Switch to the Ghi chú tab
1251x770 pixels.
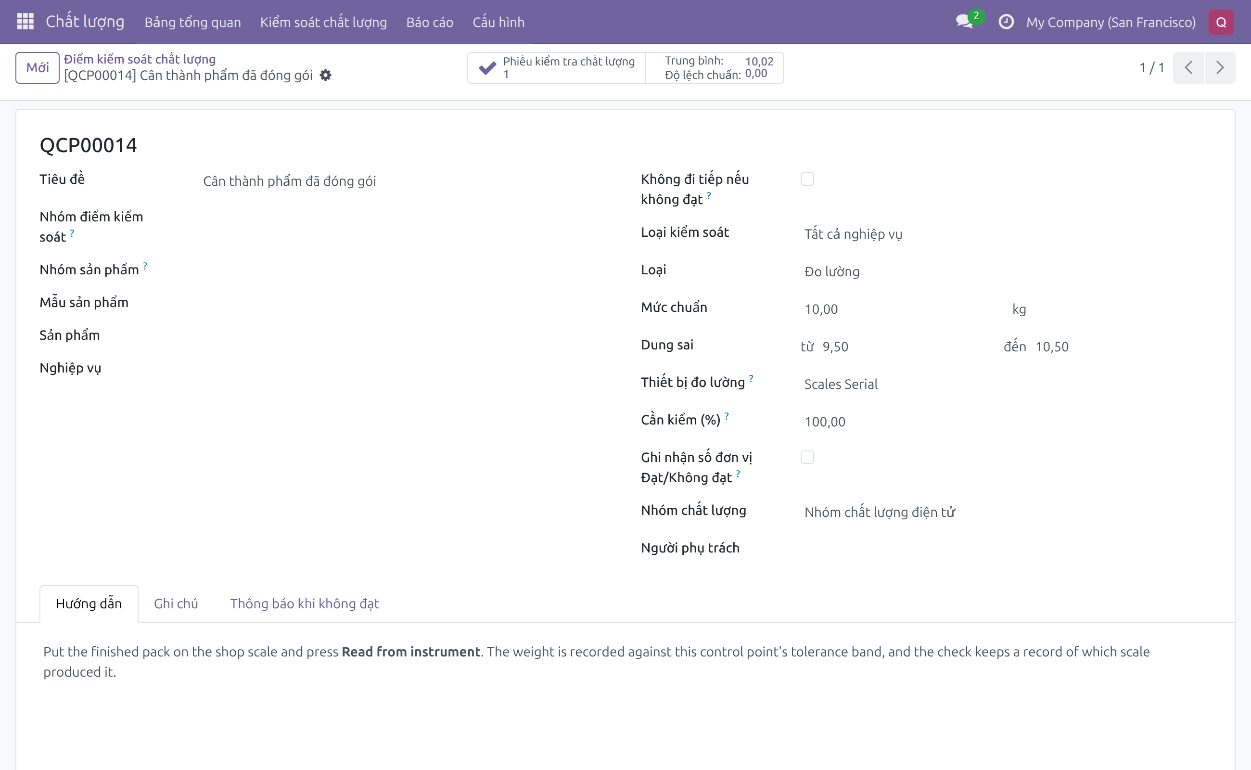click(176, 603)
